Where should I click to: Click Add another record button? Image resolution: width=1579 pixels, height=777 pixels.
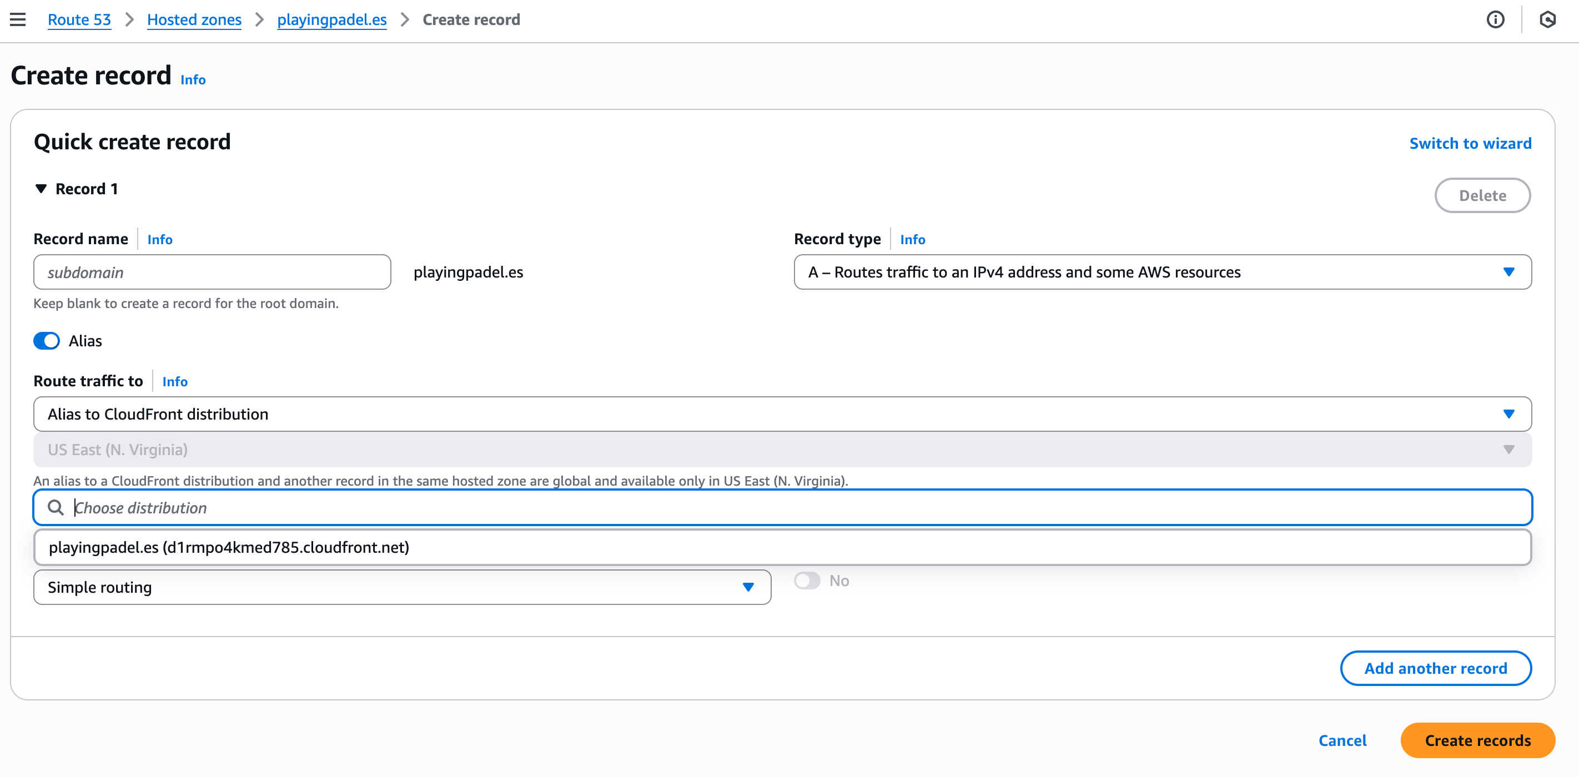coord(1435,668)
